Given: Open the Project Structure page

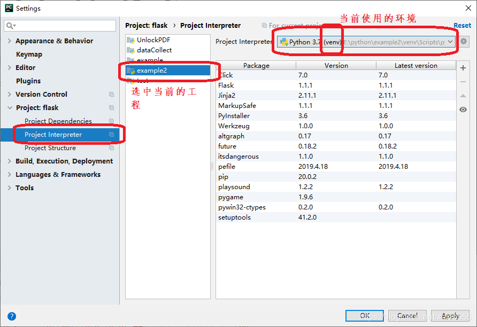Looking at the screenshot, I should [x=50, y=148].
